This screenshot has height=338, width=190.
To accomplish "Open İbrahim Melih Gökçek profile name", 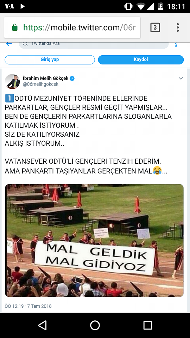I will (46, 79).
